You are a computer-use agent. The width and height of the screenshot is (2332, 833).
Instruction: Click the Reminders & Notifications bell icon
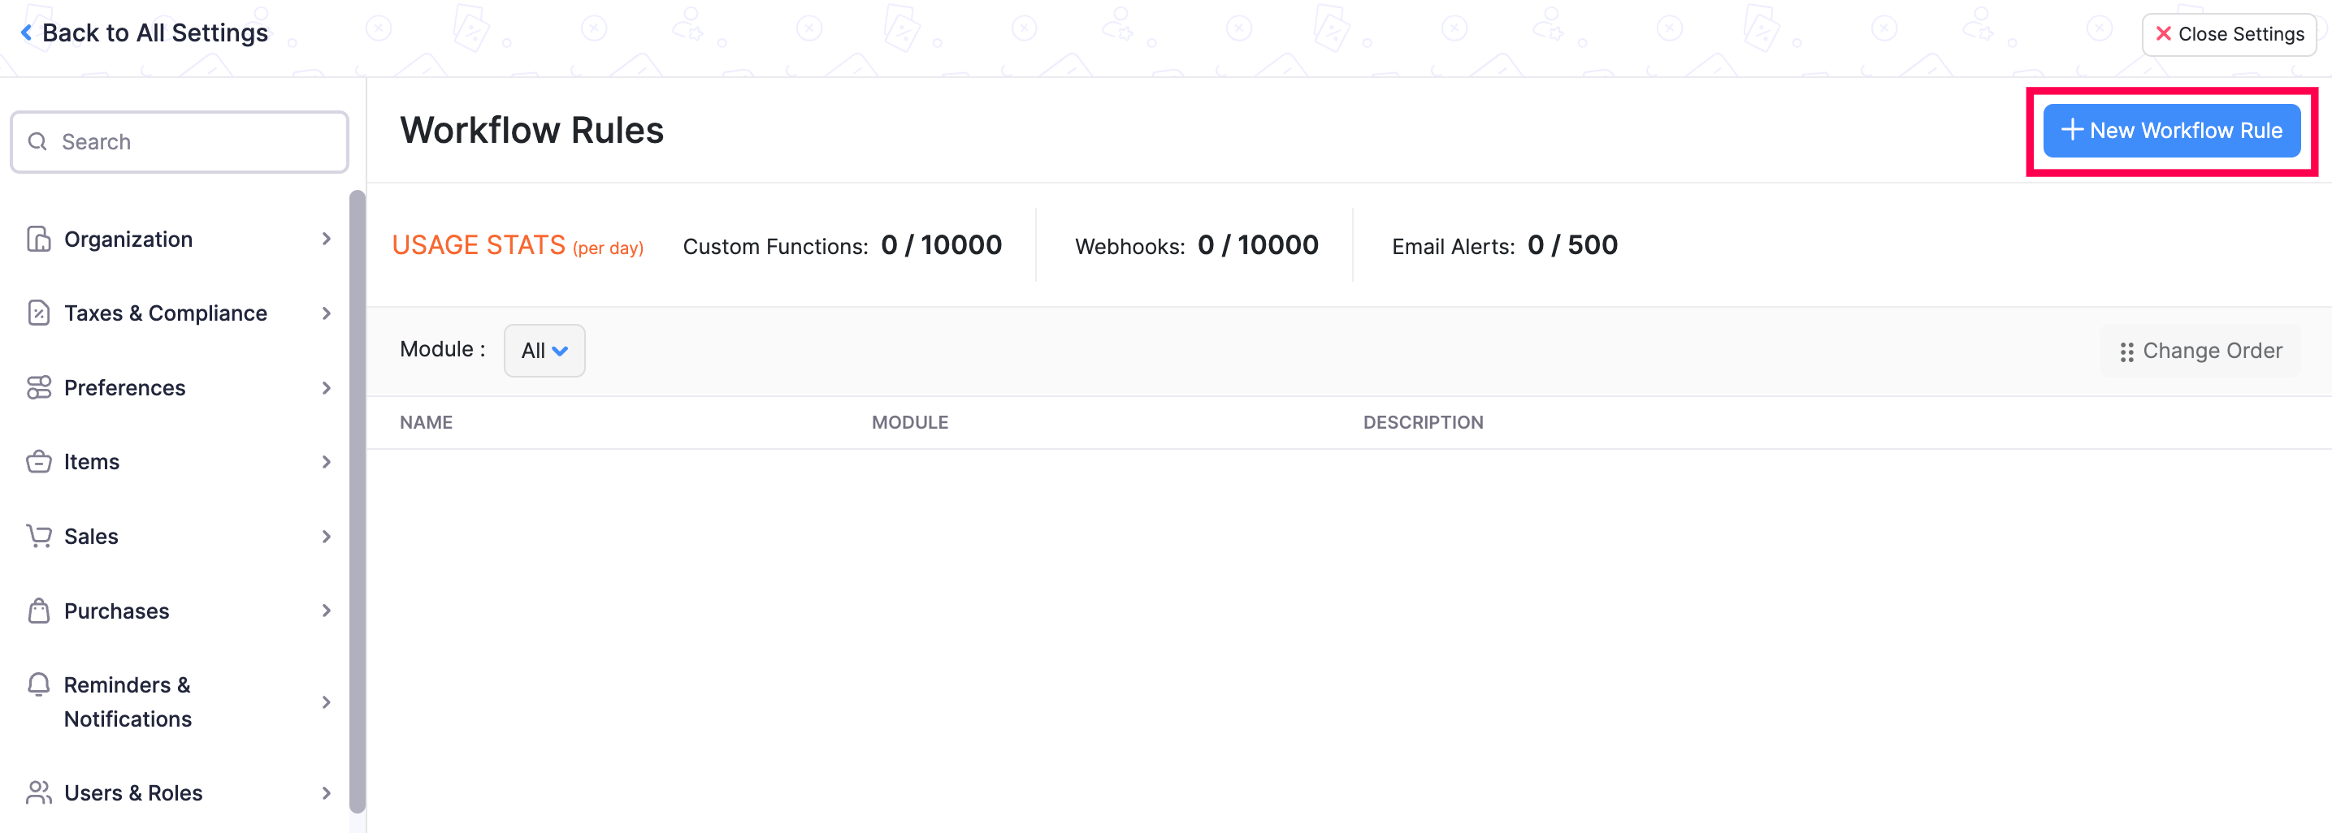click(38, 684)
